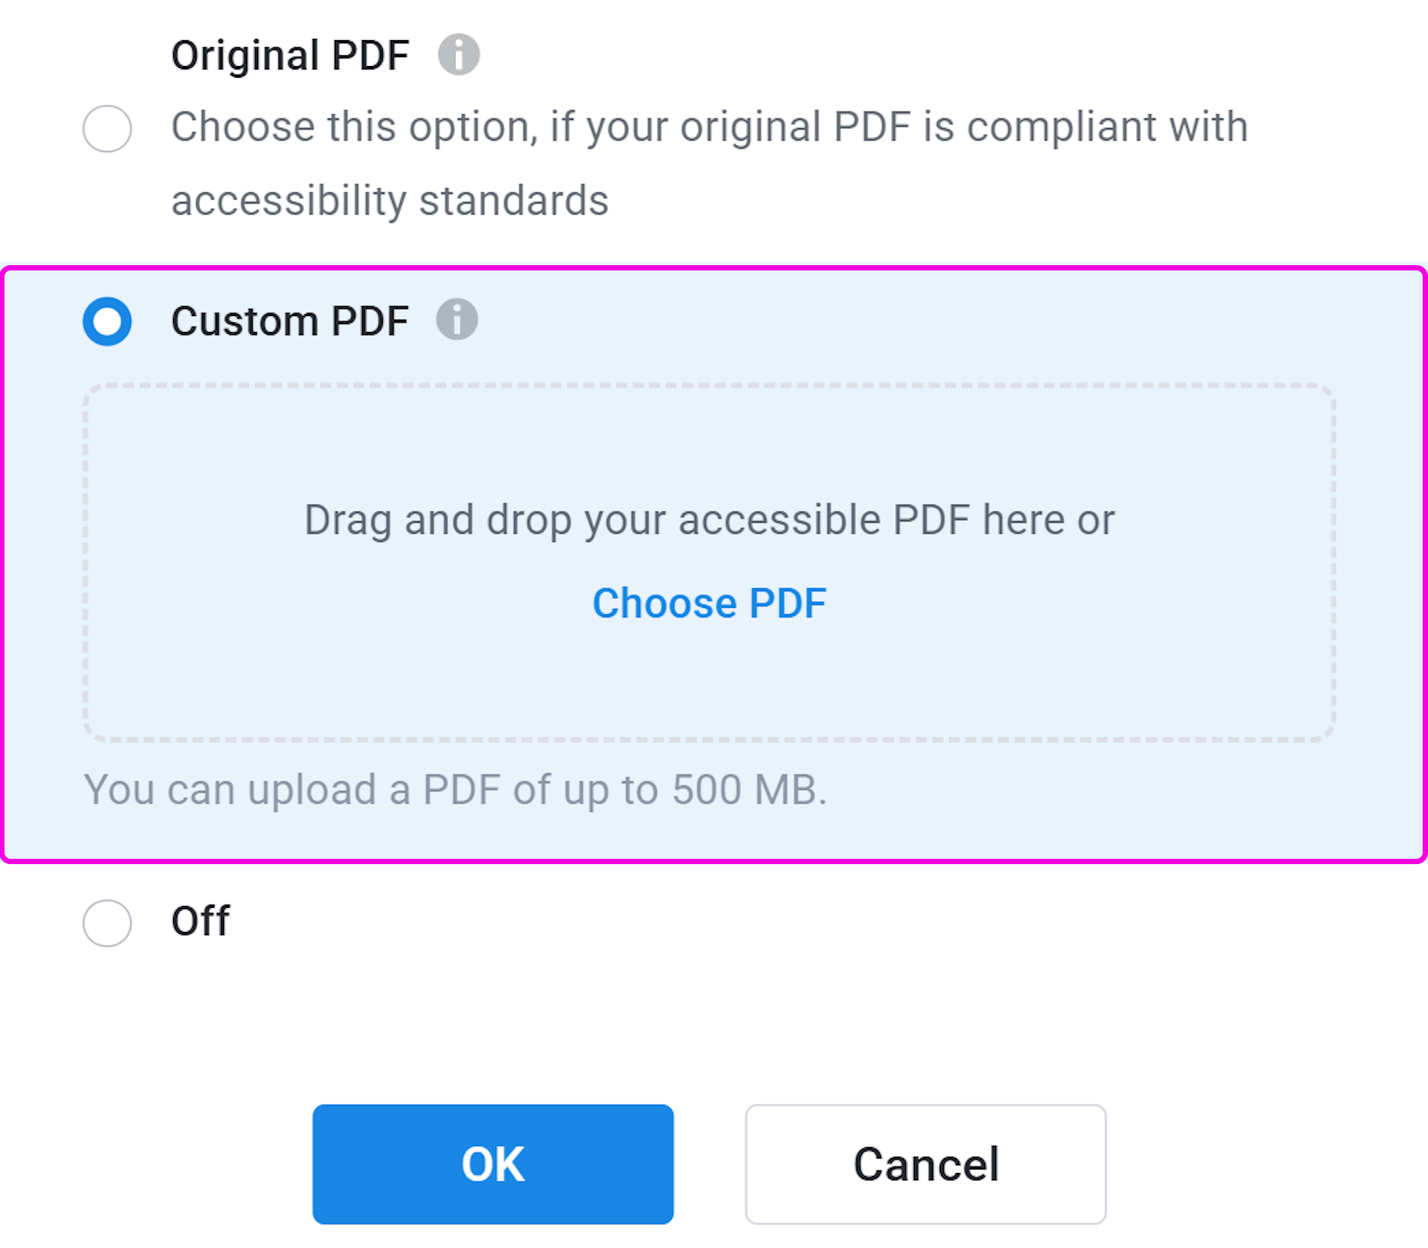Click the Original PDF label text

tap(290, 55)
